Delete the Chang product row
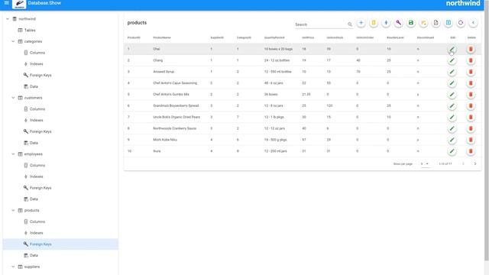This screenshot has width=489, height=275. click(471, 60)
